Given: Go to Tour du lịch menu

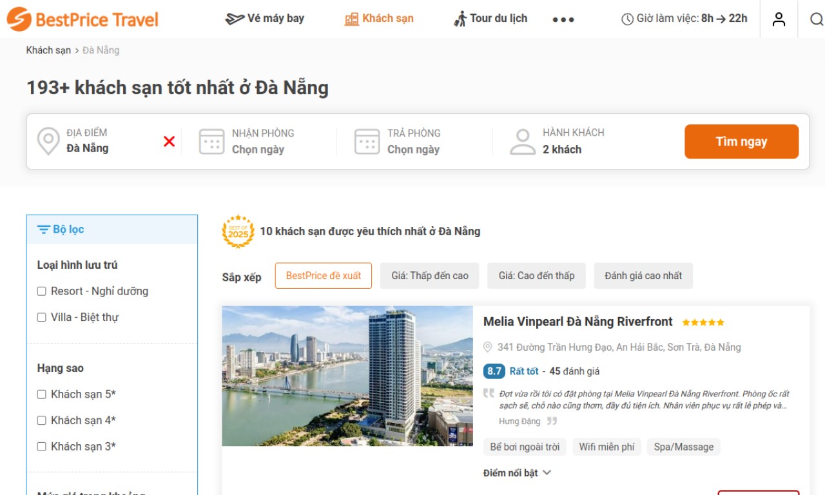Looking at the screenshot, I should (x=490, y=19).
